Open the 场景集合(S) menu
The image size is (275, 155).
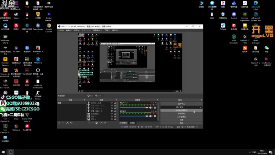click(98, 30)
